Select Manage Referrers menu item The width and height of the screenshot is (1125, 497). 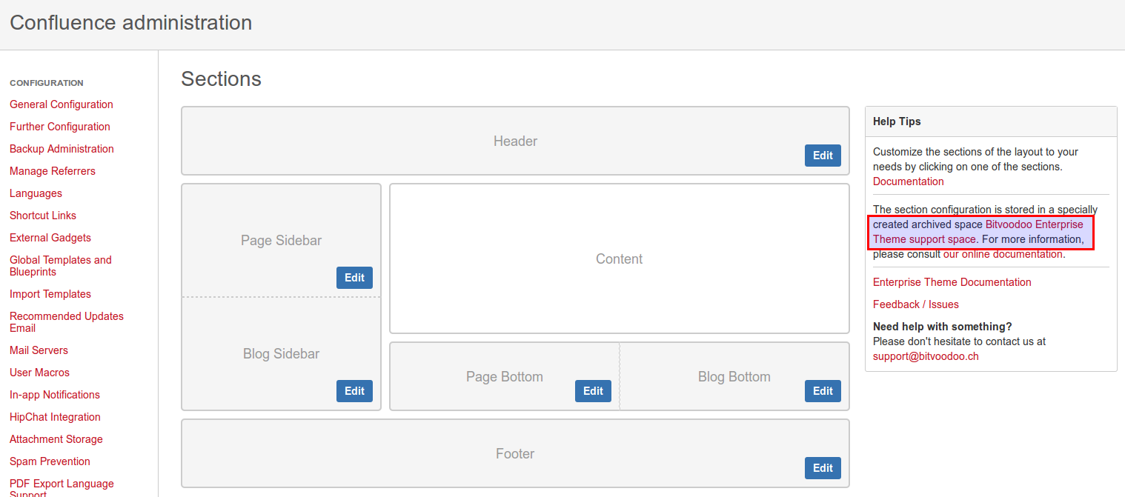point(53,171)
